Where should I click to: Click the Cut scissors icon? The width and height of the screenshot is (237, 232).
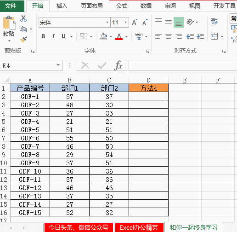coord(23,18)
